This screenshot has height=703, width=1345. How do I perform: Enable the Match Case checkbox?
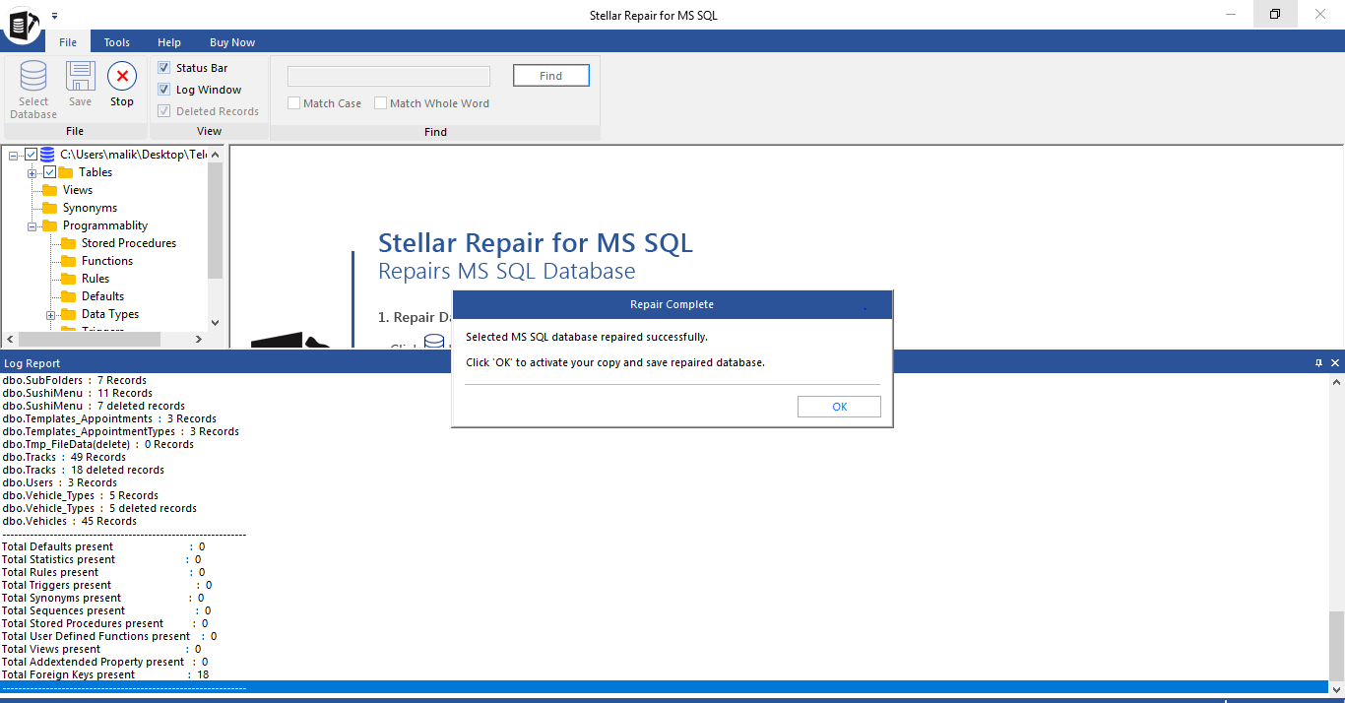(x=293, y=103)
